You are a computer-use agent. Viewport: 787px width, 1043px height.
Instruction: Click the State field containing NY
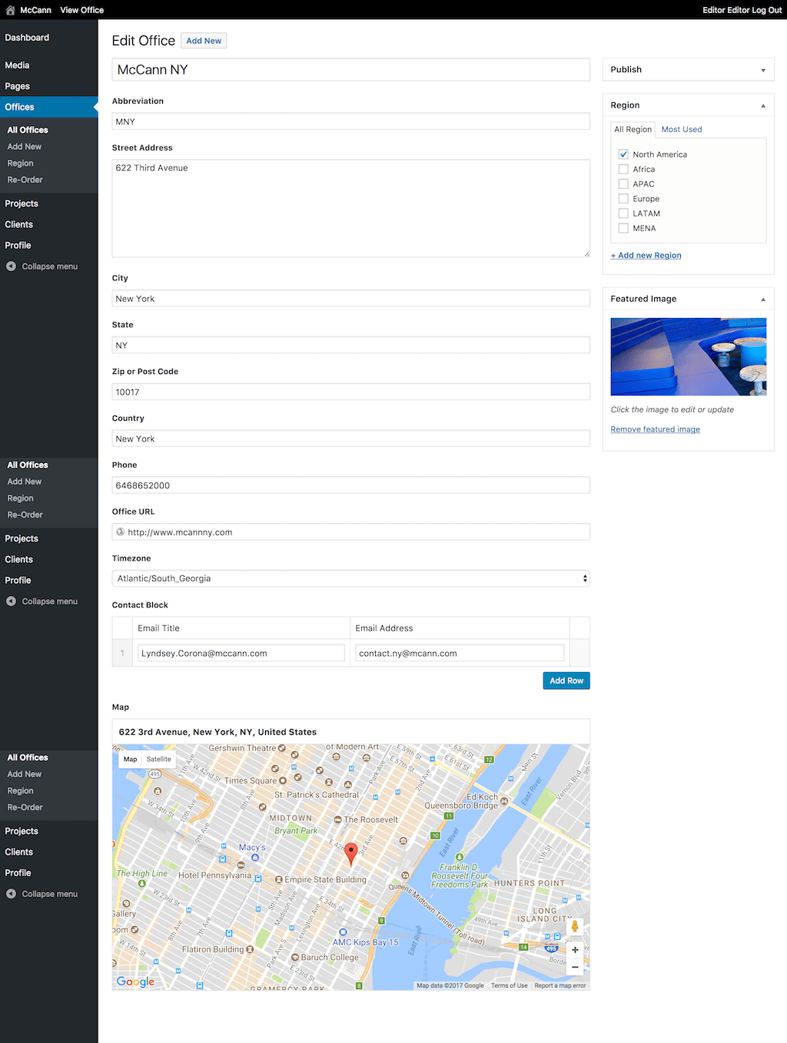click(x=351, y=346)
